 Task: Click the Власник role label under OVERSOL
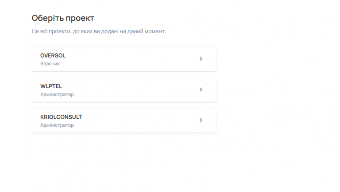click(50, 64)
